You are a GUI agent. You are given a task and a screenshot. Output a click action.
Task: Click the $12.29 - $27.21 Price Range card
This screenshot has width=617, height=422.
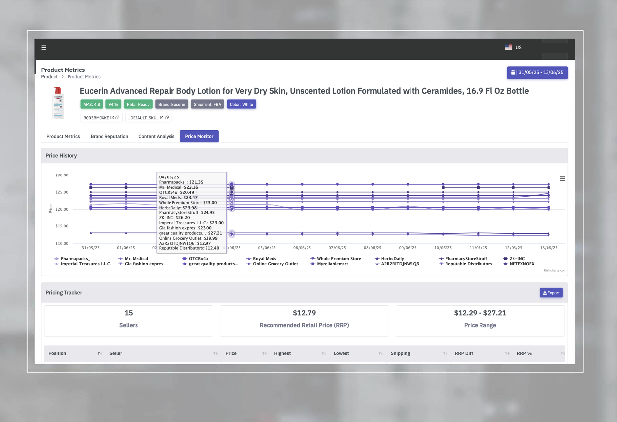click(480, 321)
